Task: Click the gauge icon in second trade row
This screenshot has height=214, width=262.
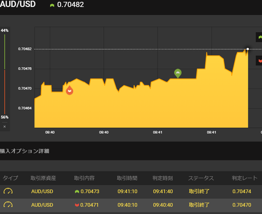Action: [8, 205]
